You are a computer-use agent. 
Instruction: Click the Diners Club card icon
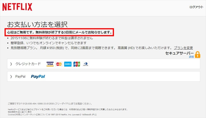86,64
